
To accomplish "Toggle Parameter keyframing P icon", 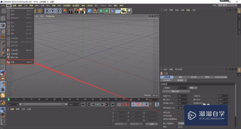I will pyautogui.click(x=147, y=104).
